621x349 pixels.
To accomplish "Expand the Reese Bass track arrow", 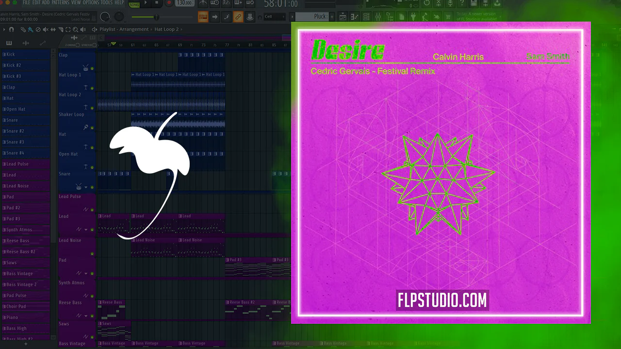I will [86, 316].
